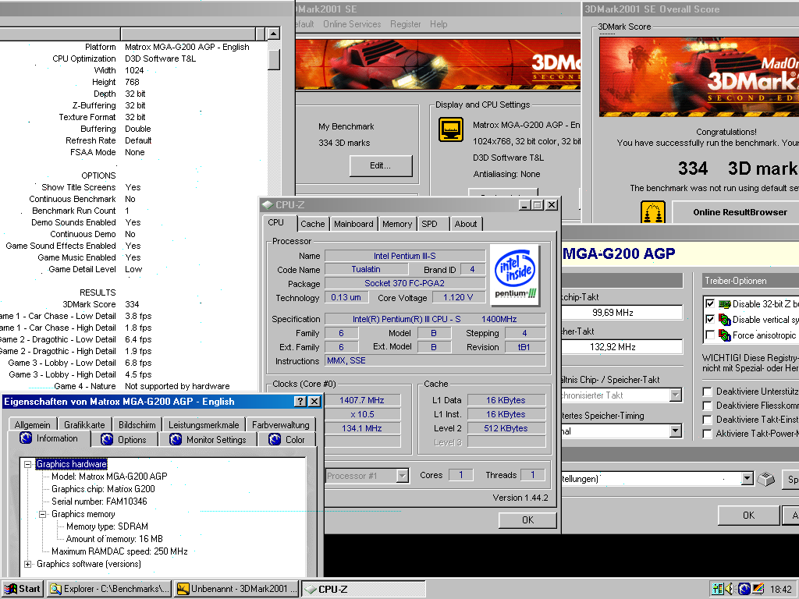The height and width of the screenshot is (599, 799).
Task: Open the Register menu in 3DMark
Action: (406, 24)
